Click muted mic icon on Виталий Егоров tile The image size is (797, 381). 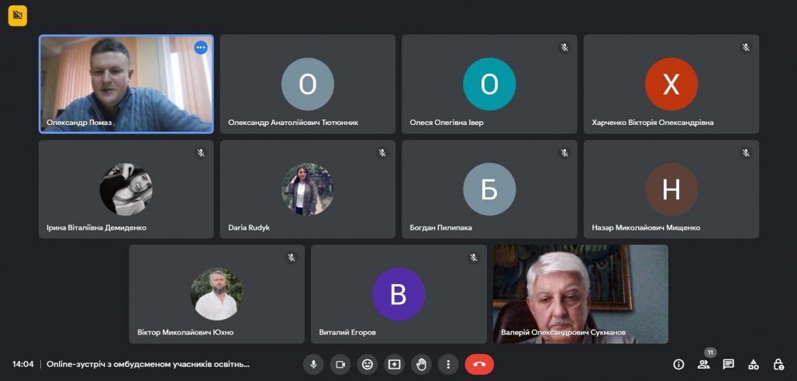click(x=473, y=258)
